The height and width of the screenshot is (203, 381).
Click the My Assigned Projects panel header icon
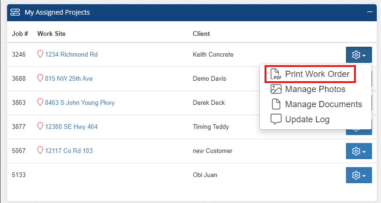[15, 12]
